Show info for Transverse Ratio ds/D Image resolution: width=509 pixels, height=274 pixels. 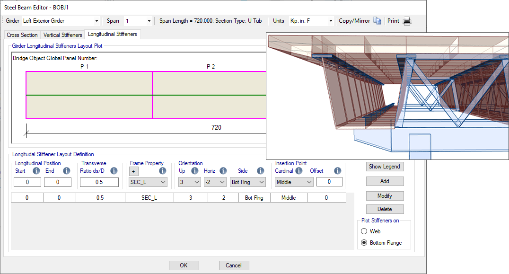[x=114, y=171]
